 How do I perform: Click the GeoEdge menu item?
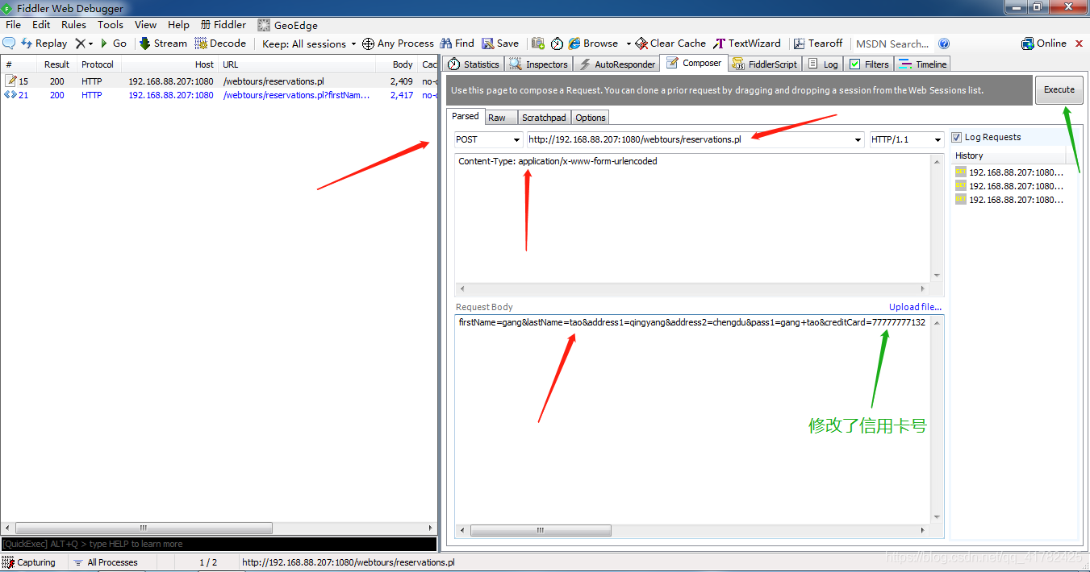tap(288, 25)
